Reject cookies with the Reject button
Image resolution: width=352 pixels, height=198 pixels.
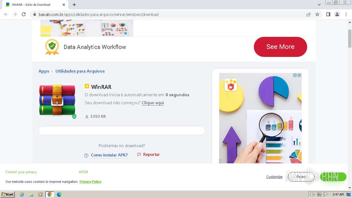pyautogui.click(x=301, y=177)
